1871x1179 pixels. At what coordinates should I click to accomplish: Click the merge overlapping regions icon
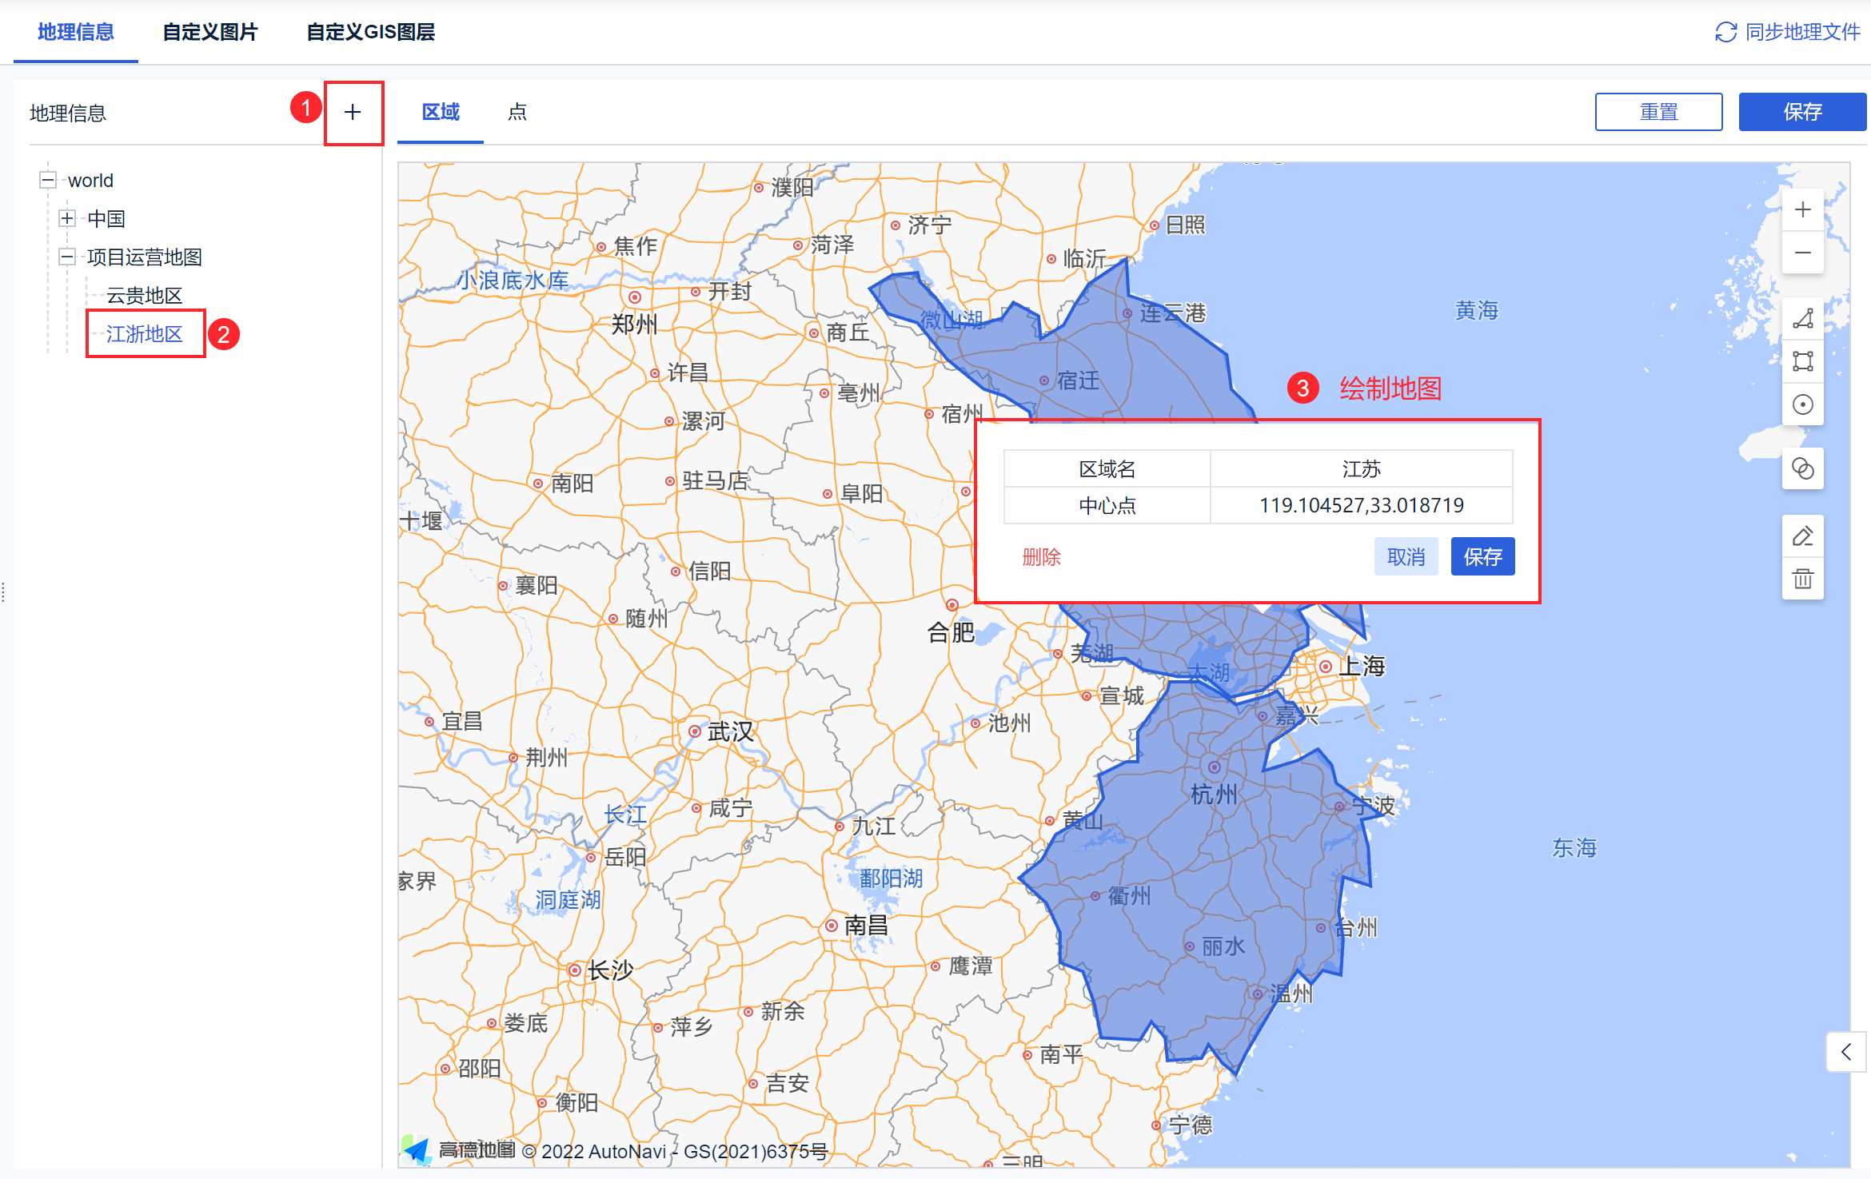click(1802, 468)
